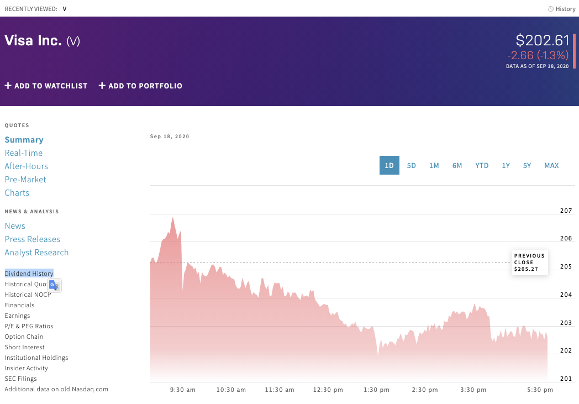This screenshot has height=404, width=579.
Task: Click the chart date Sep 18, 2020
Action: point(170,137)
